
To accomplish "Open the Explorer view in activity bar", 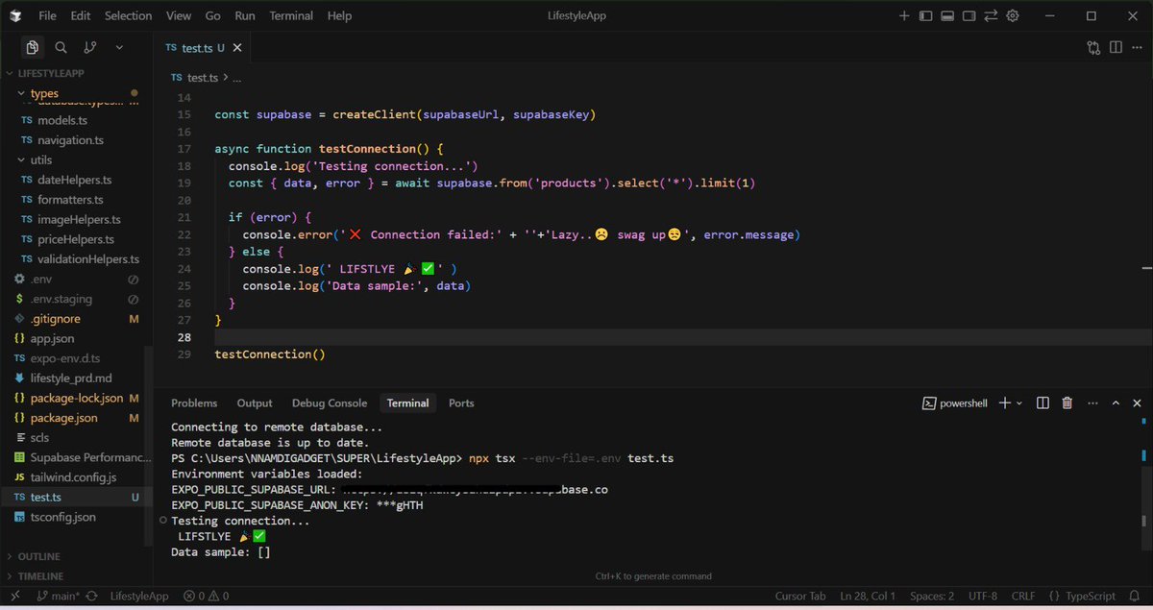I will coord(33,47).
